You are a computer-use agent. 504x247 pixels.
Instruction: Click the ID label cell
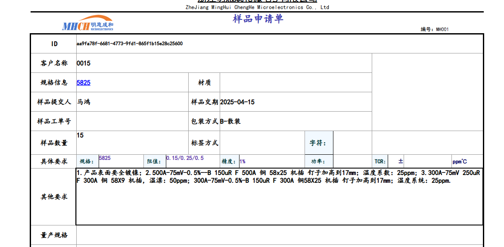[54, 44]
